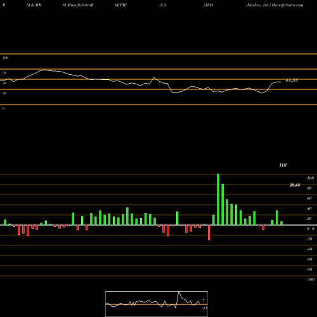
Task: Click the end of the RSI line
Action: [281, 82]
